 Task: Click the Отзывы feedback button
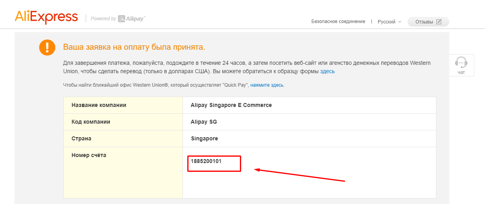click(x=428, y=22)
